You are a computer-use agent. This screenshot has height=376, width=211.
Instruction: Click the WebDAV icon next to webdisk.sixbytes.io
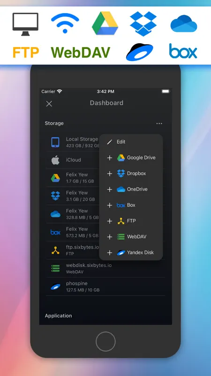point(55,268)
